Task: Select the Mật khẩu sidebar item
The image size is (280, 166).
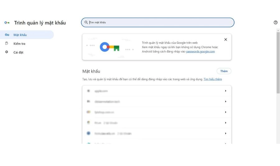Action: (27, 35)
